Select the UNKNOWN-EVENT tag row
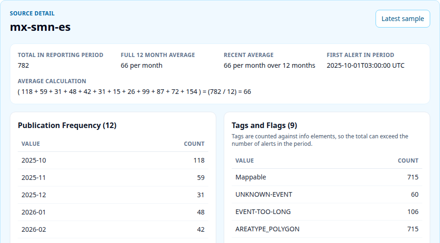 (x=327, y=194)
